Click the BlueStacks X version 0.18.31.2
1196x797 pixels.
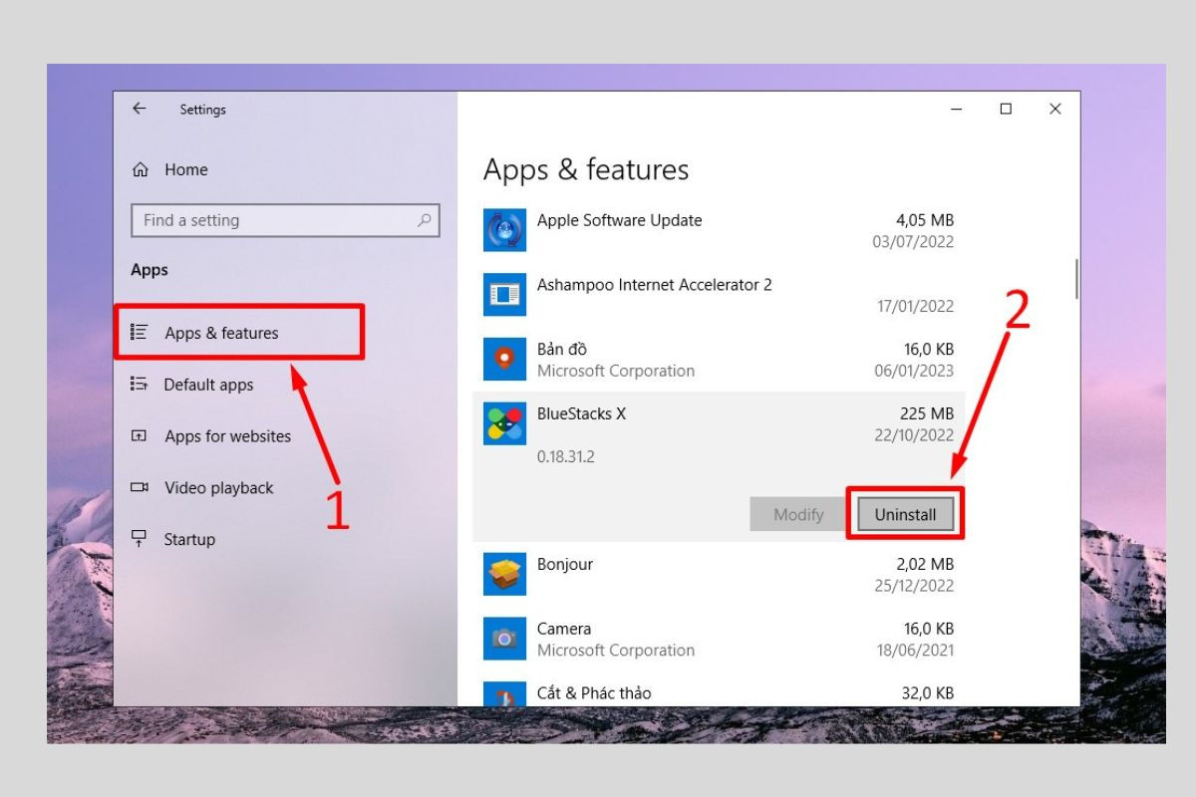[566, 457]
